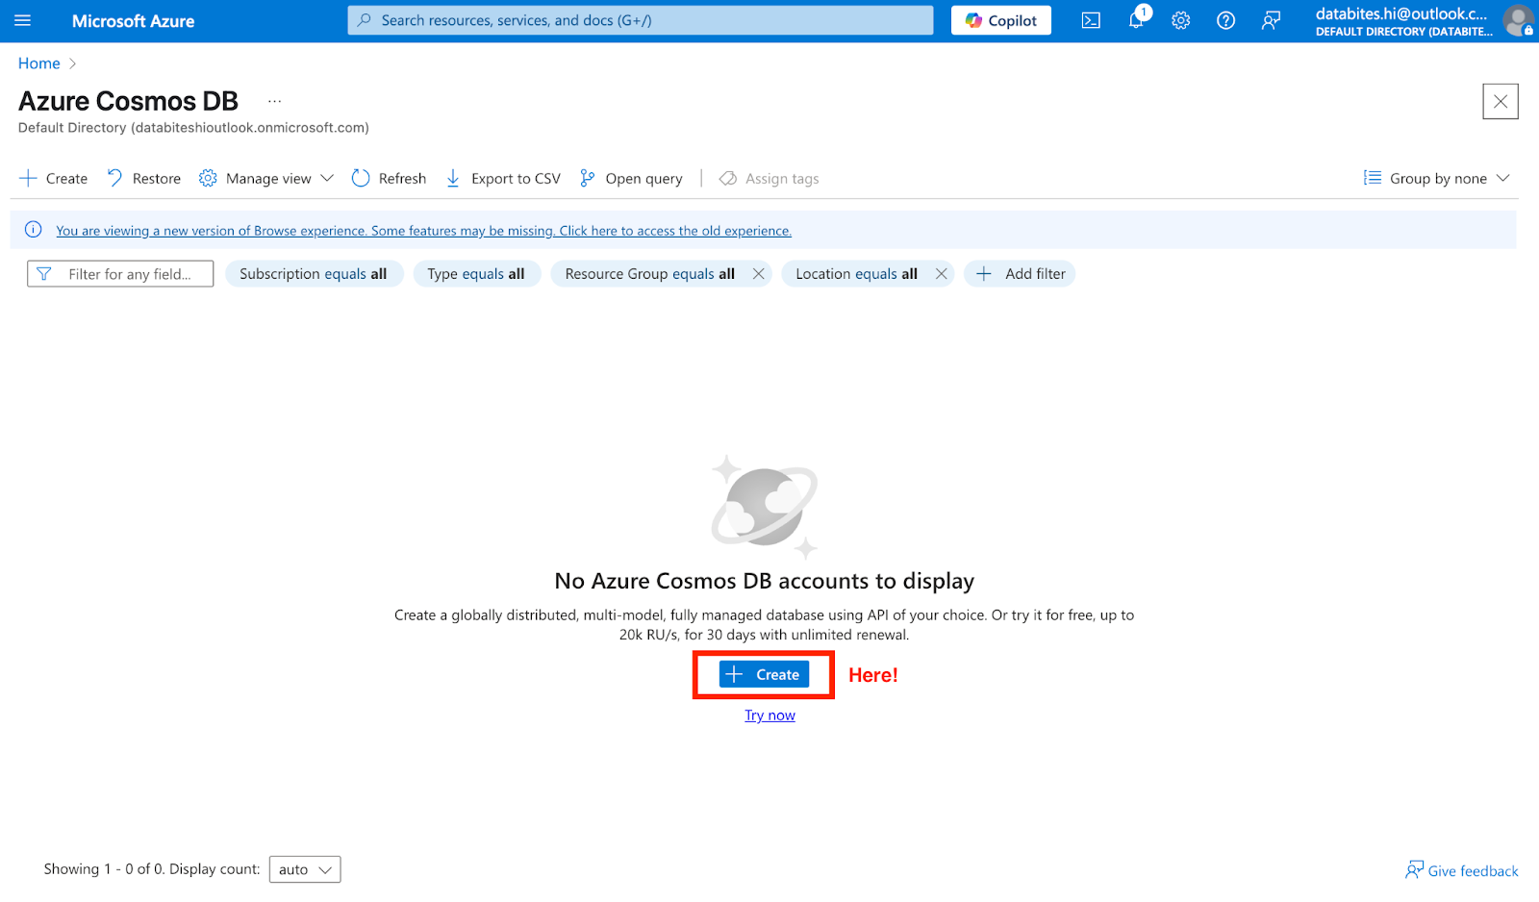Click the info icon in banner
The width and height of the screenshot is (1539, 902).
coord(33,230)
